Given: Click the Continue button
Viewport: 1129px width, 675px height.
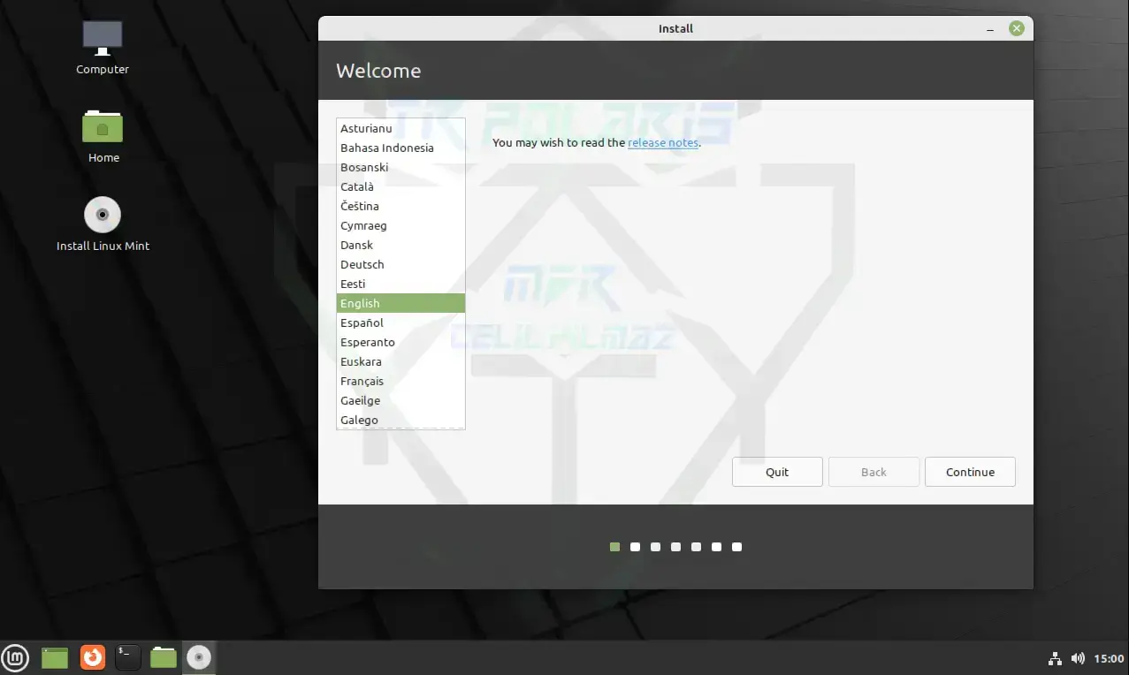Looking at the screenshot, I should pyautogui.click(x=970, y=472).
